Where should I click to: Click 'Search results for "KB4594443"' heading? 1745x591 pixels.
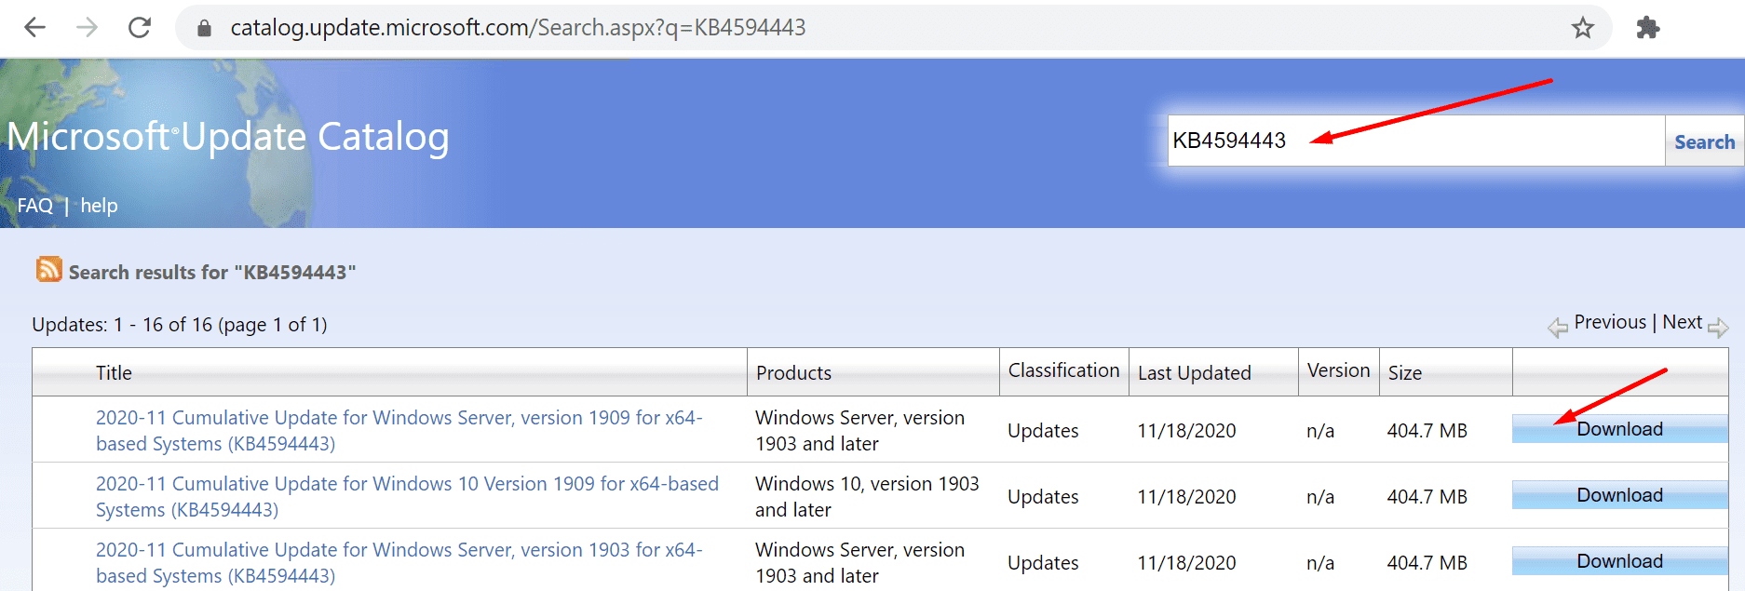coord(212,273)
